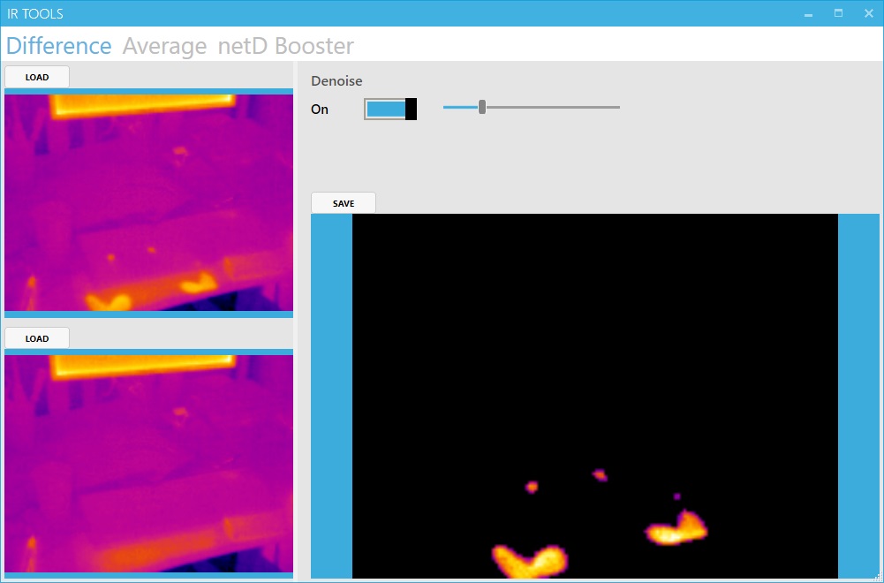Maximize the IR TOOLS window

pos(837,13)
